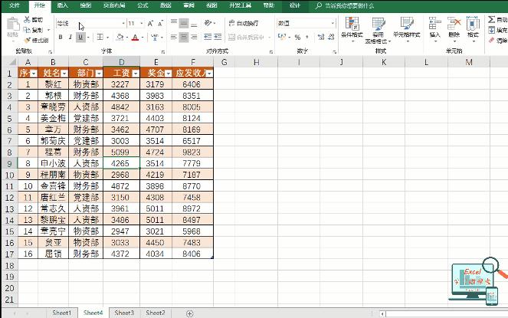Screen dimensions: 508x318
Task: Toggle Underline formatting
Action: click(80, 38)
